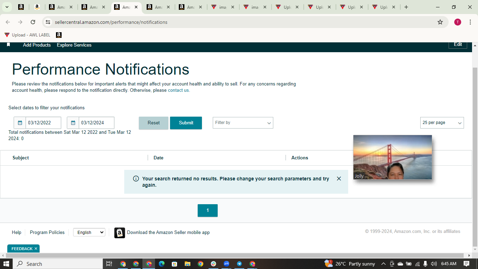Open Telegram from the taskbar
The image size is (478, 269).
click(239, 264)
